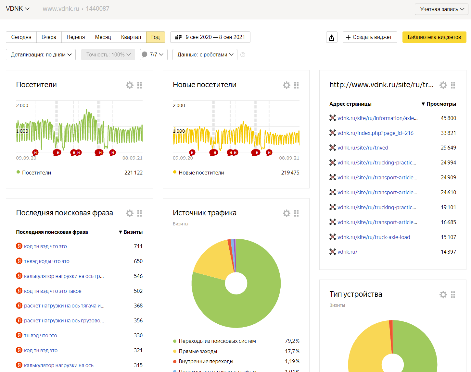Open the 7/7 notes dropdown

pos(154,55)
